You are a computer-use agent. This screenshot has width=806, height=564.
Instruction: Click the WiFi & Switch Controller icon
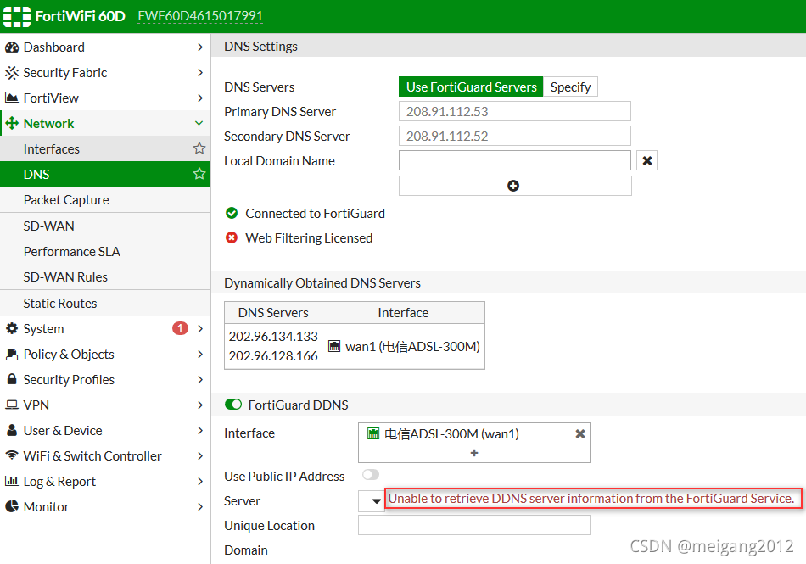coord(11,455)
